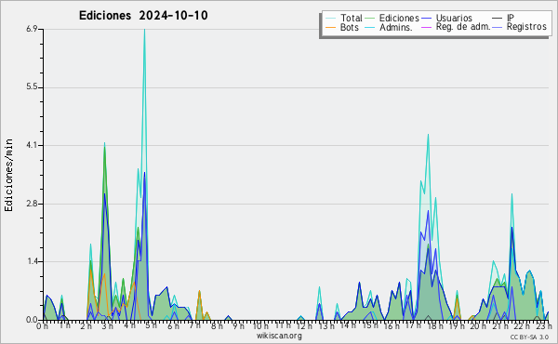Click the 0.0 y-axis value
This screenshot has height=344, width=558.
[32, 320]
